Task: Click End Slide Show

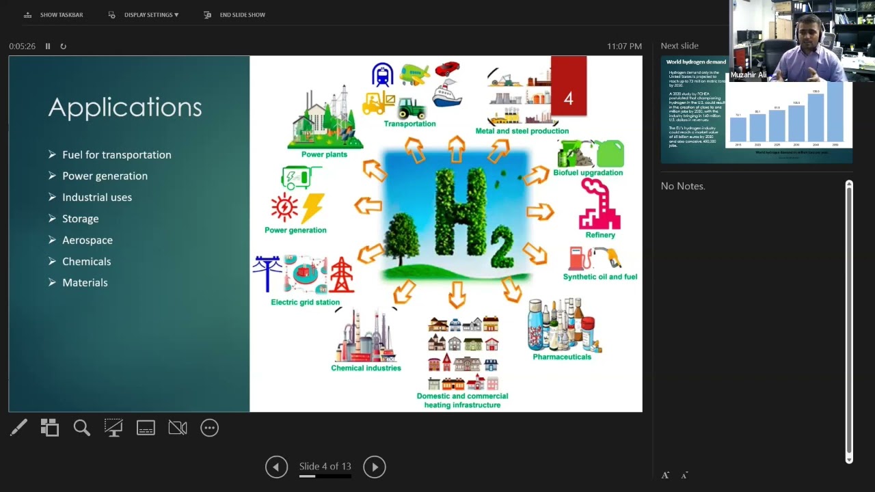Action: click(234, 14)
